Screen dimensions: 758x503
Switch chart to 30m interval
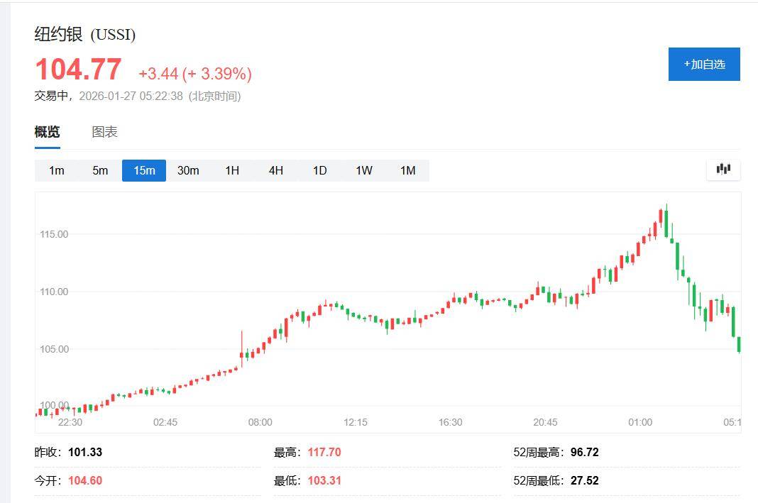coord(188,170)
